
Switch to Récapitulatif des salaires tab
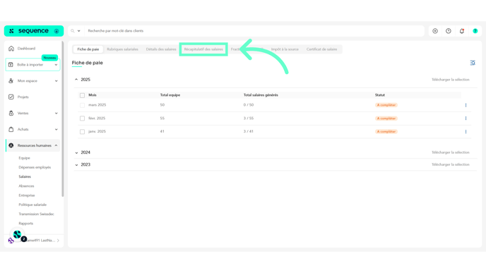pos(203,49)
